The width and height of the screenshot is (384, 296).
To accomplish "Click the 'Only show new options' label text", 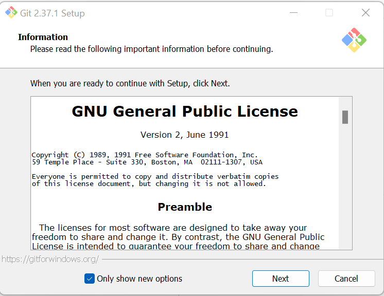I will click(139, 279).
